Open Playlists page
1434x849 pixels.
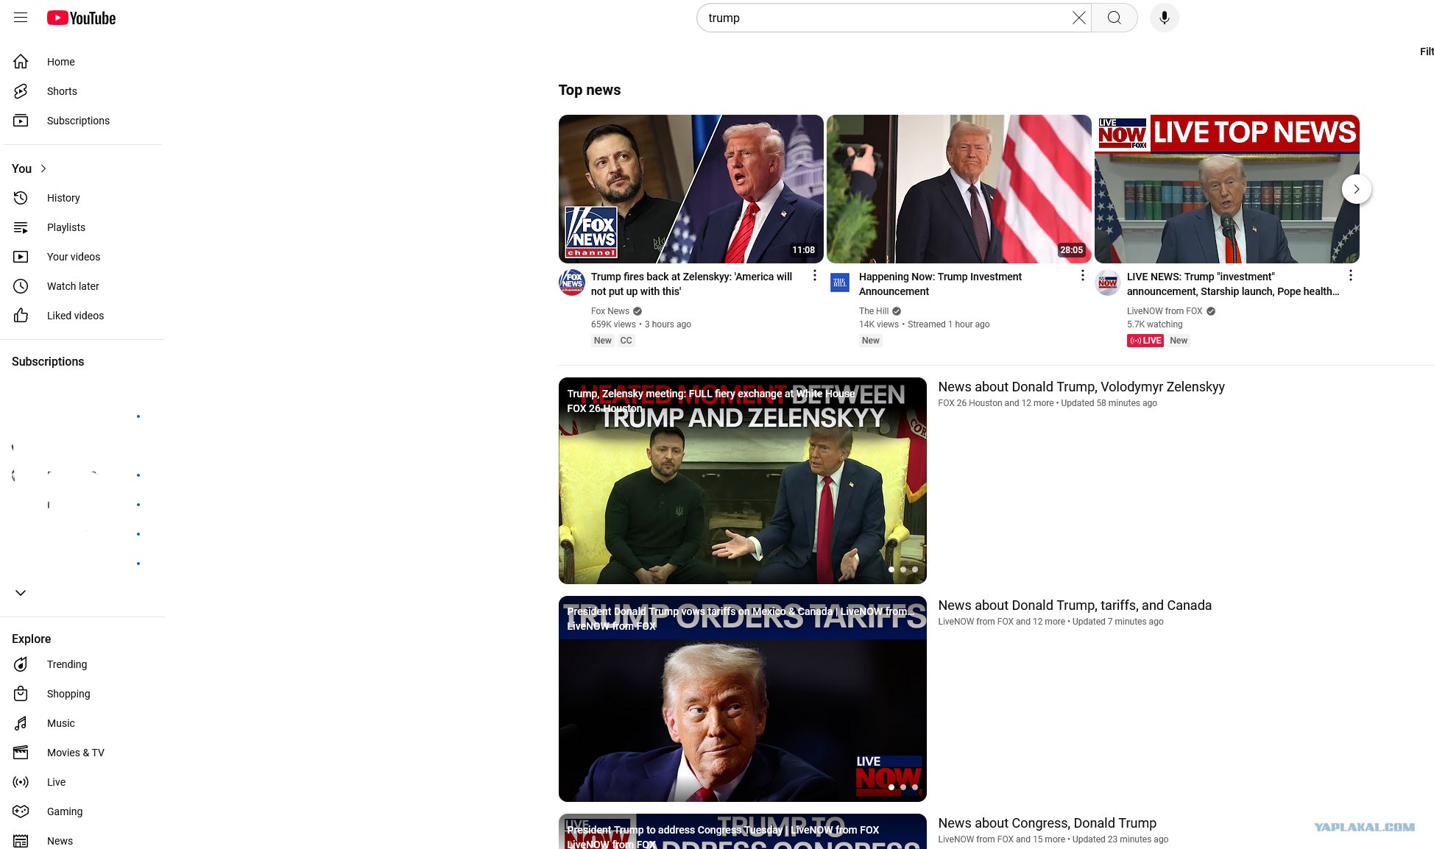(x=82, y=227)
